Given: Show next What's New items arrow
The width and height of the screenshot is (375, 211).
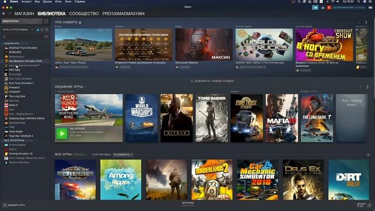Looking at the screenshot, I should point(366,22).
